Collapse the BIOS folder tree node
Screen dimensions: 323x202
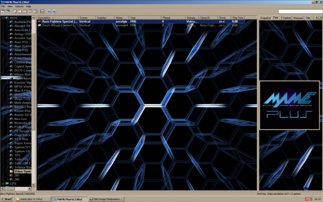[3, 18]
